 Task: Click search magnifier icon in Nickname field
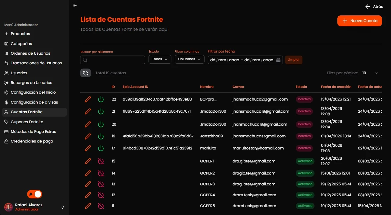[85, 60]
